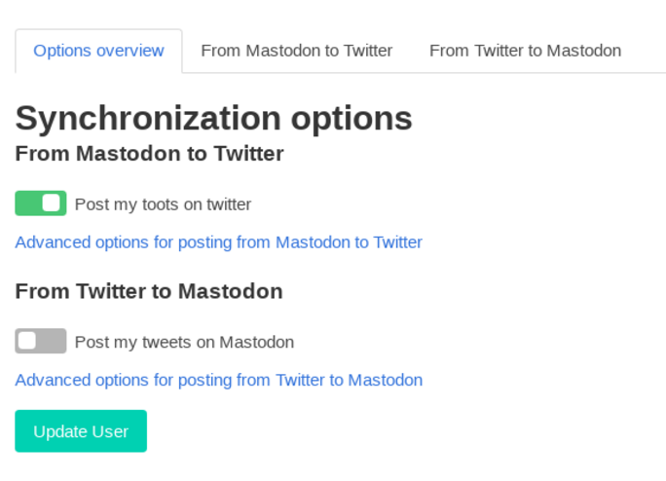The height and width of the screenshot is (481, 666).
Task: Open advanced options for Mastodon to Twitter posting
Action: (218, 241)
